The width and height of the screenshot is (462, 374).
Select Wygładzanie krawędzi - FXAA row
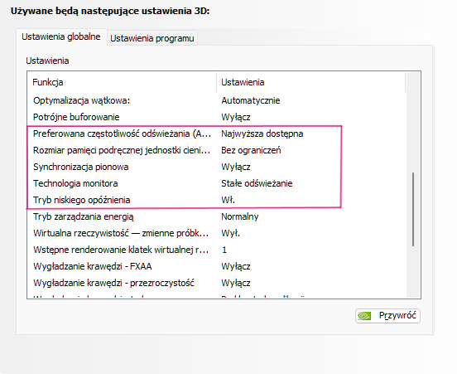tap(216, 266)
